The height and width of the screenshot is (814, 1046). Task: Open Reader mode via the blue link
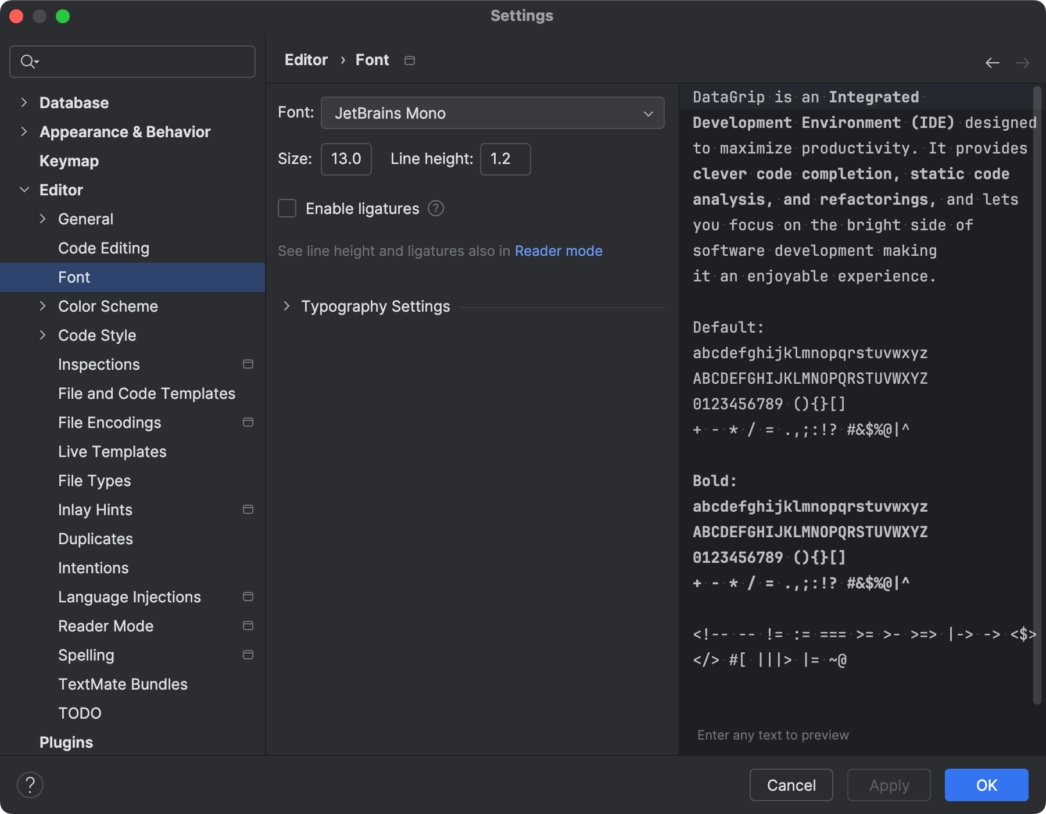point(558,251)
